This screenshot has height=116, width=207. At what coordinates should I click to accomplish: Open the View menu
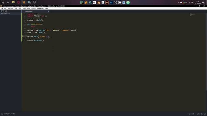pyautogui.click(x=20, y=8)
